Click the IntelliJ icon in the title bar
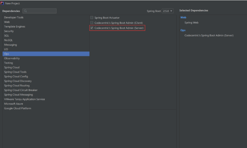Image resolution: width=247 pixels, height=148 pixels. [x=2, y=3]
